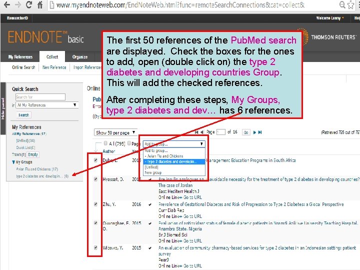Bookmark page with star icon
The height and width of the screenshot is (270, 360).
351,4
